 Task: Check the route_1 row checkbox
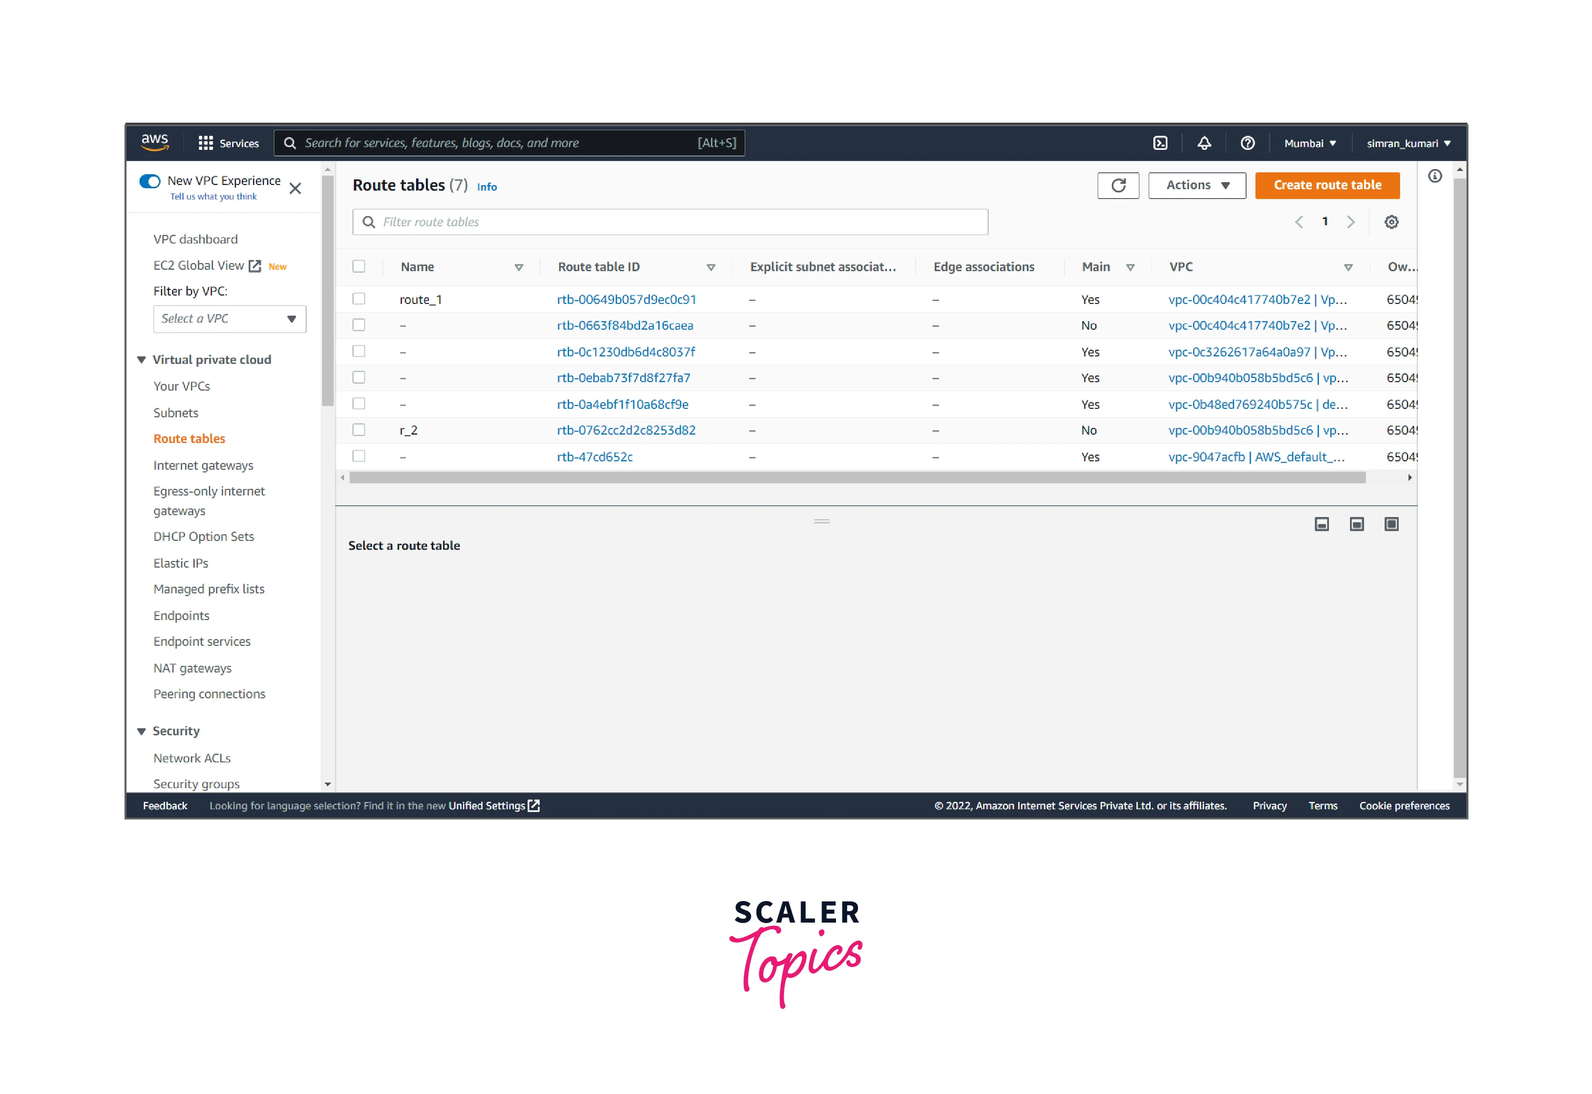click(x=358, y=299)
